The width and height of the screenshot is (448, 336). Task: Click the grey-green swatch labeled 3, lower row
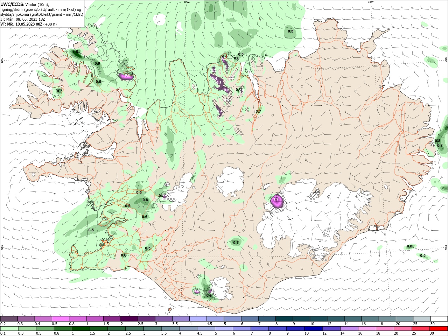(x=153, y=328)
